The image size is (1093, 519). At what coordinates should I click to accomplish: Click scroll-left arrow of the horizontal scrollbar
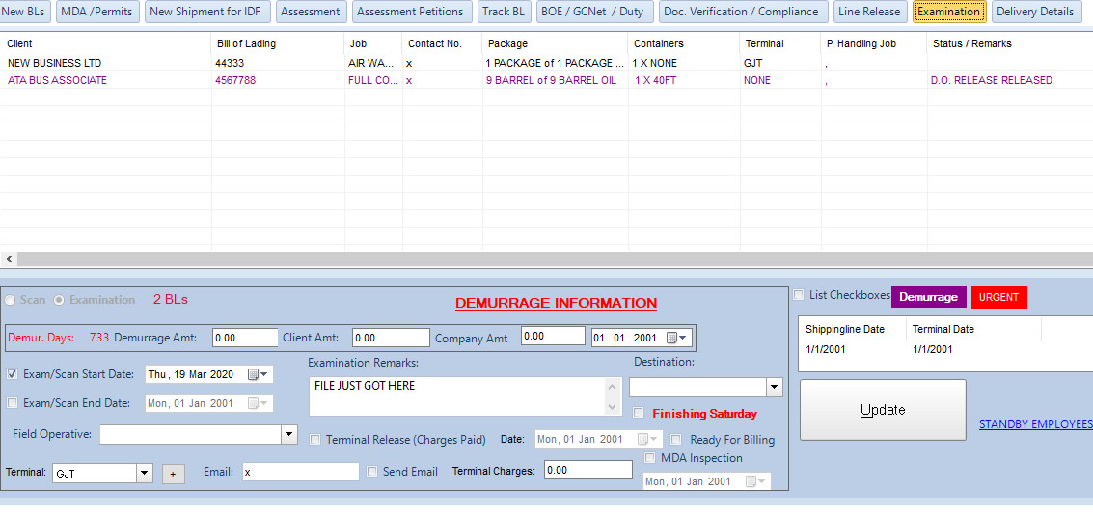point(10,259)
